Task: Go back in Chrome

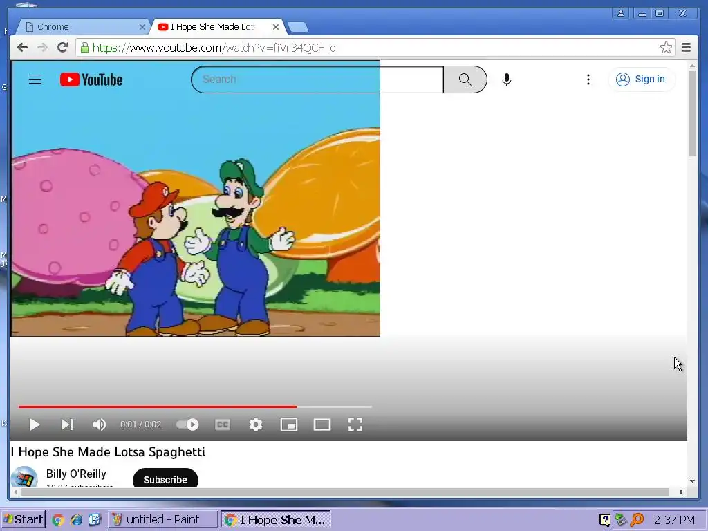Action: click(22, 48)
